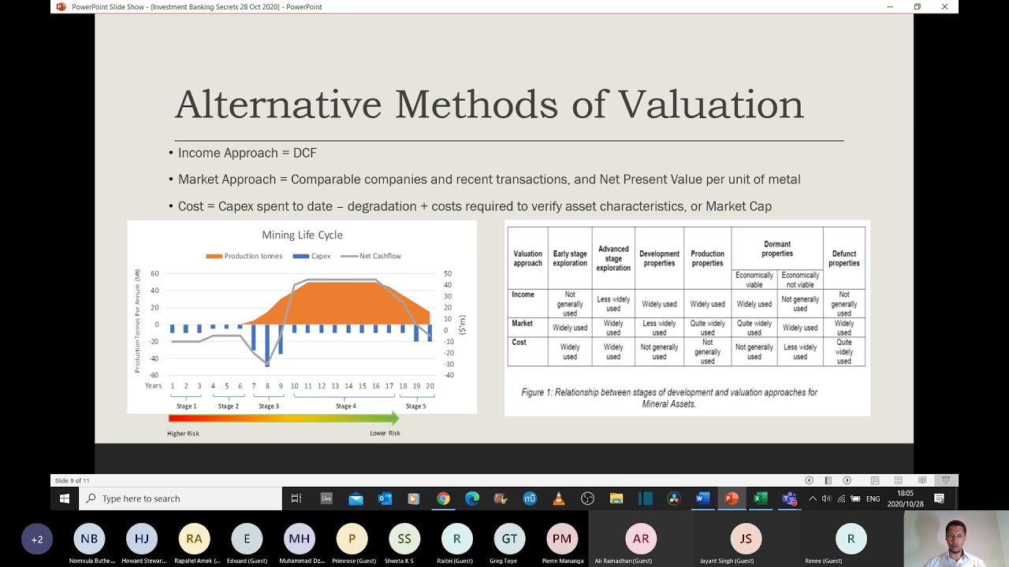Click the '+2' more participants bubble
Image resolution: width=1009 pixels, height=567 pixels.
[37, 539]
